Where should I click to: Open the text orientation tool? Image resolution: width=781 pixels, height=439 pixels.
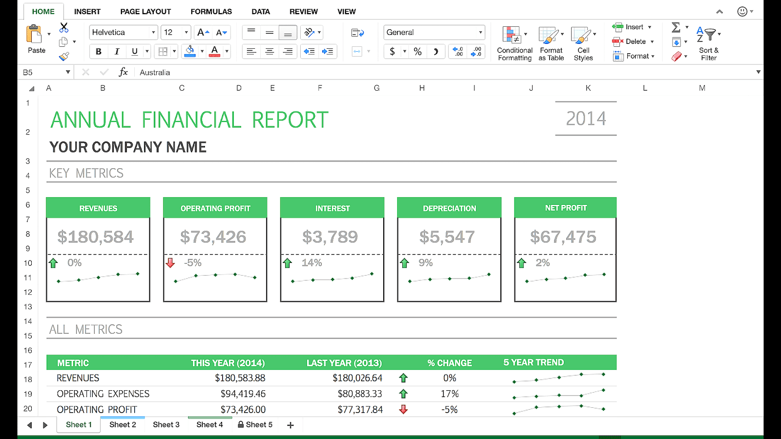click(x=309, y=32)
